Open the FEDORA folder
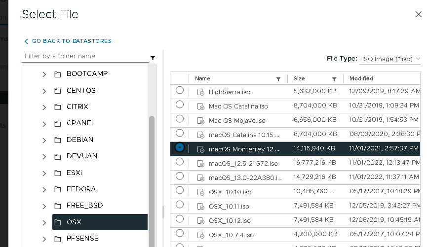Image resolution: width=428 pixels, height=247 pixels. pyautogui.click(x=81, y=189)
